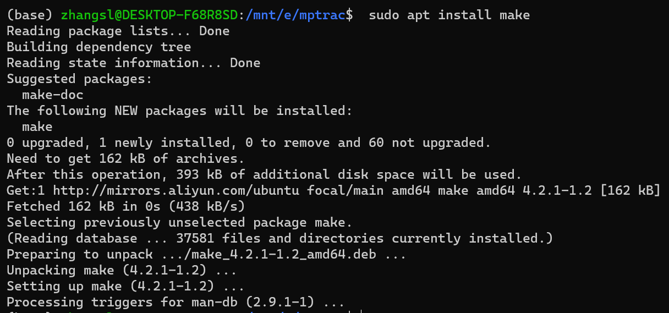The image size is (669, 313).
Task: Click the 'Reading state information... Done' line
Action: 133,63
